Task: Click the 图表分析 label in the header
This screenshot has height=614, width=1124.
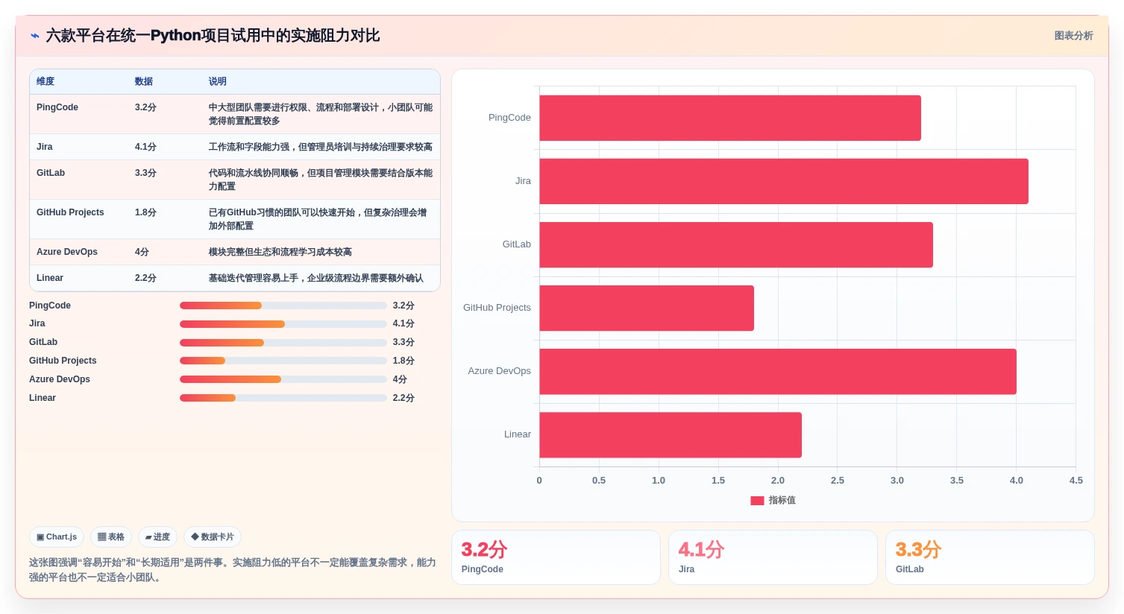Action: click(1073, 36)
